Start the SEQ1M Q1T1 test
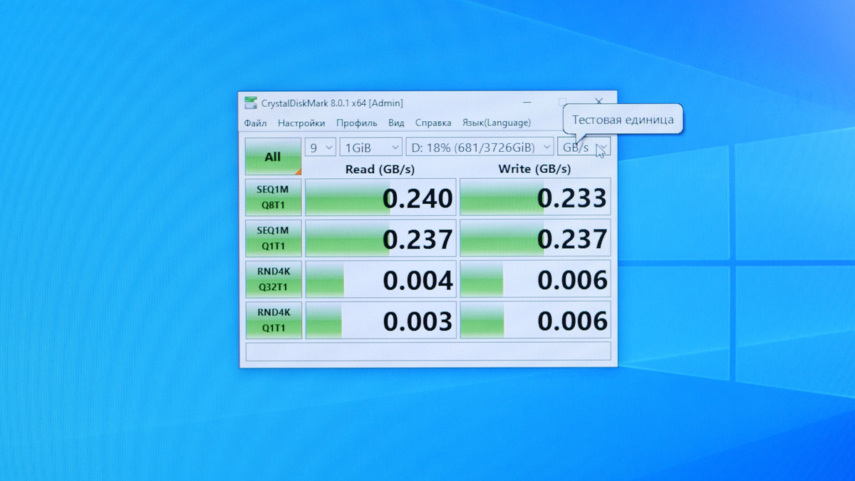Image resolution: width=855 pixels, height=481 pixels. click(273, 238)
